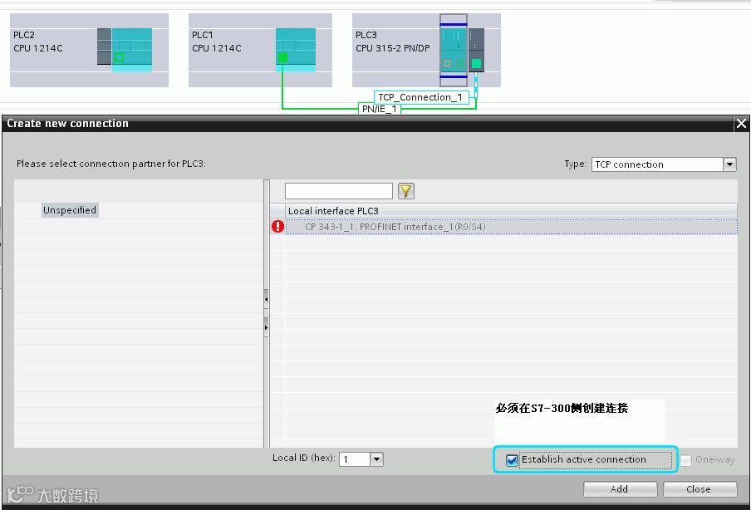The image size is (751, 510).
Task: Click the filter text input field
Action: pos(339,191)
